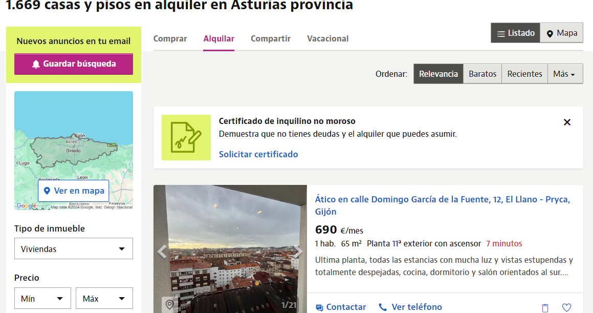Show next photo with right arrow
This screenshot has height=313, width=593.
[298, 252]
